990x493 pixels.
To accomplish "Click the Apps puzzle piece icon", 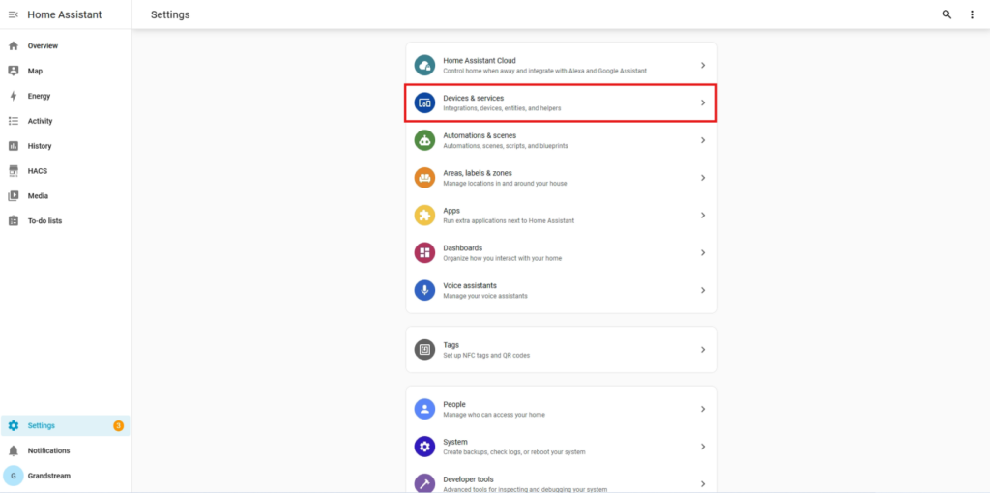I will [425, 216].
